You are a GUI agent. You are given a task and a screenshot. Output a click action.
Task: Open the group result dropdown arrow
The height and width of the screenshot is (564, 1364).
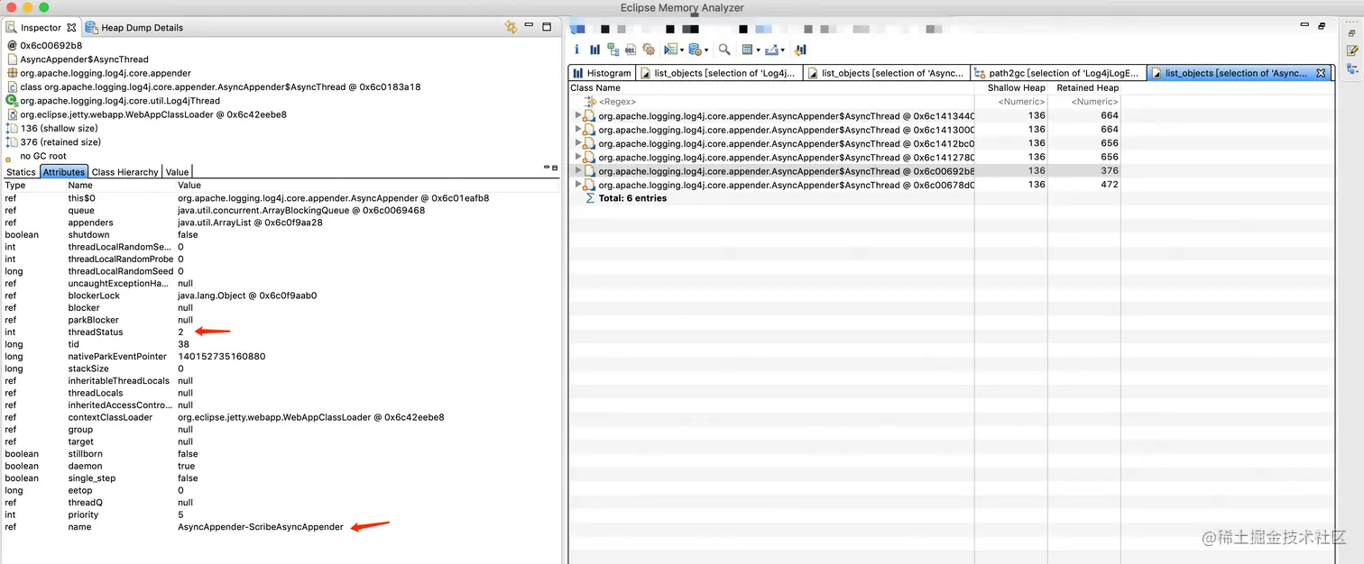point(758,50)
